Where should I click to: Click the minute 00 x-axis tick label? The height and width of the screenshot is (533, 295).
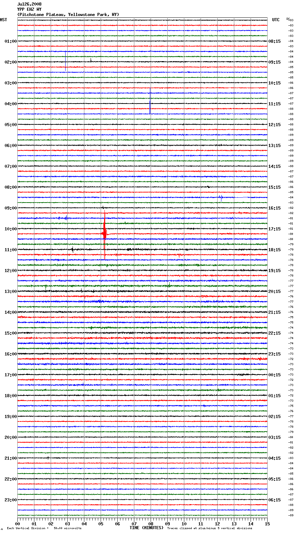[x=17, y=524]
